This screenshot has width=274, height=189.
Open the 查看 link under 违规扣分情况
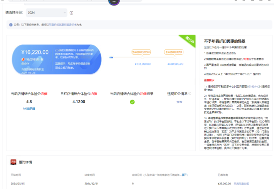(179, 102)
